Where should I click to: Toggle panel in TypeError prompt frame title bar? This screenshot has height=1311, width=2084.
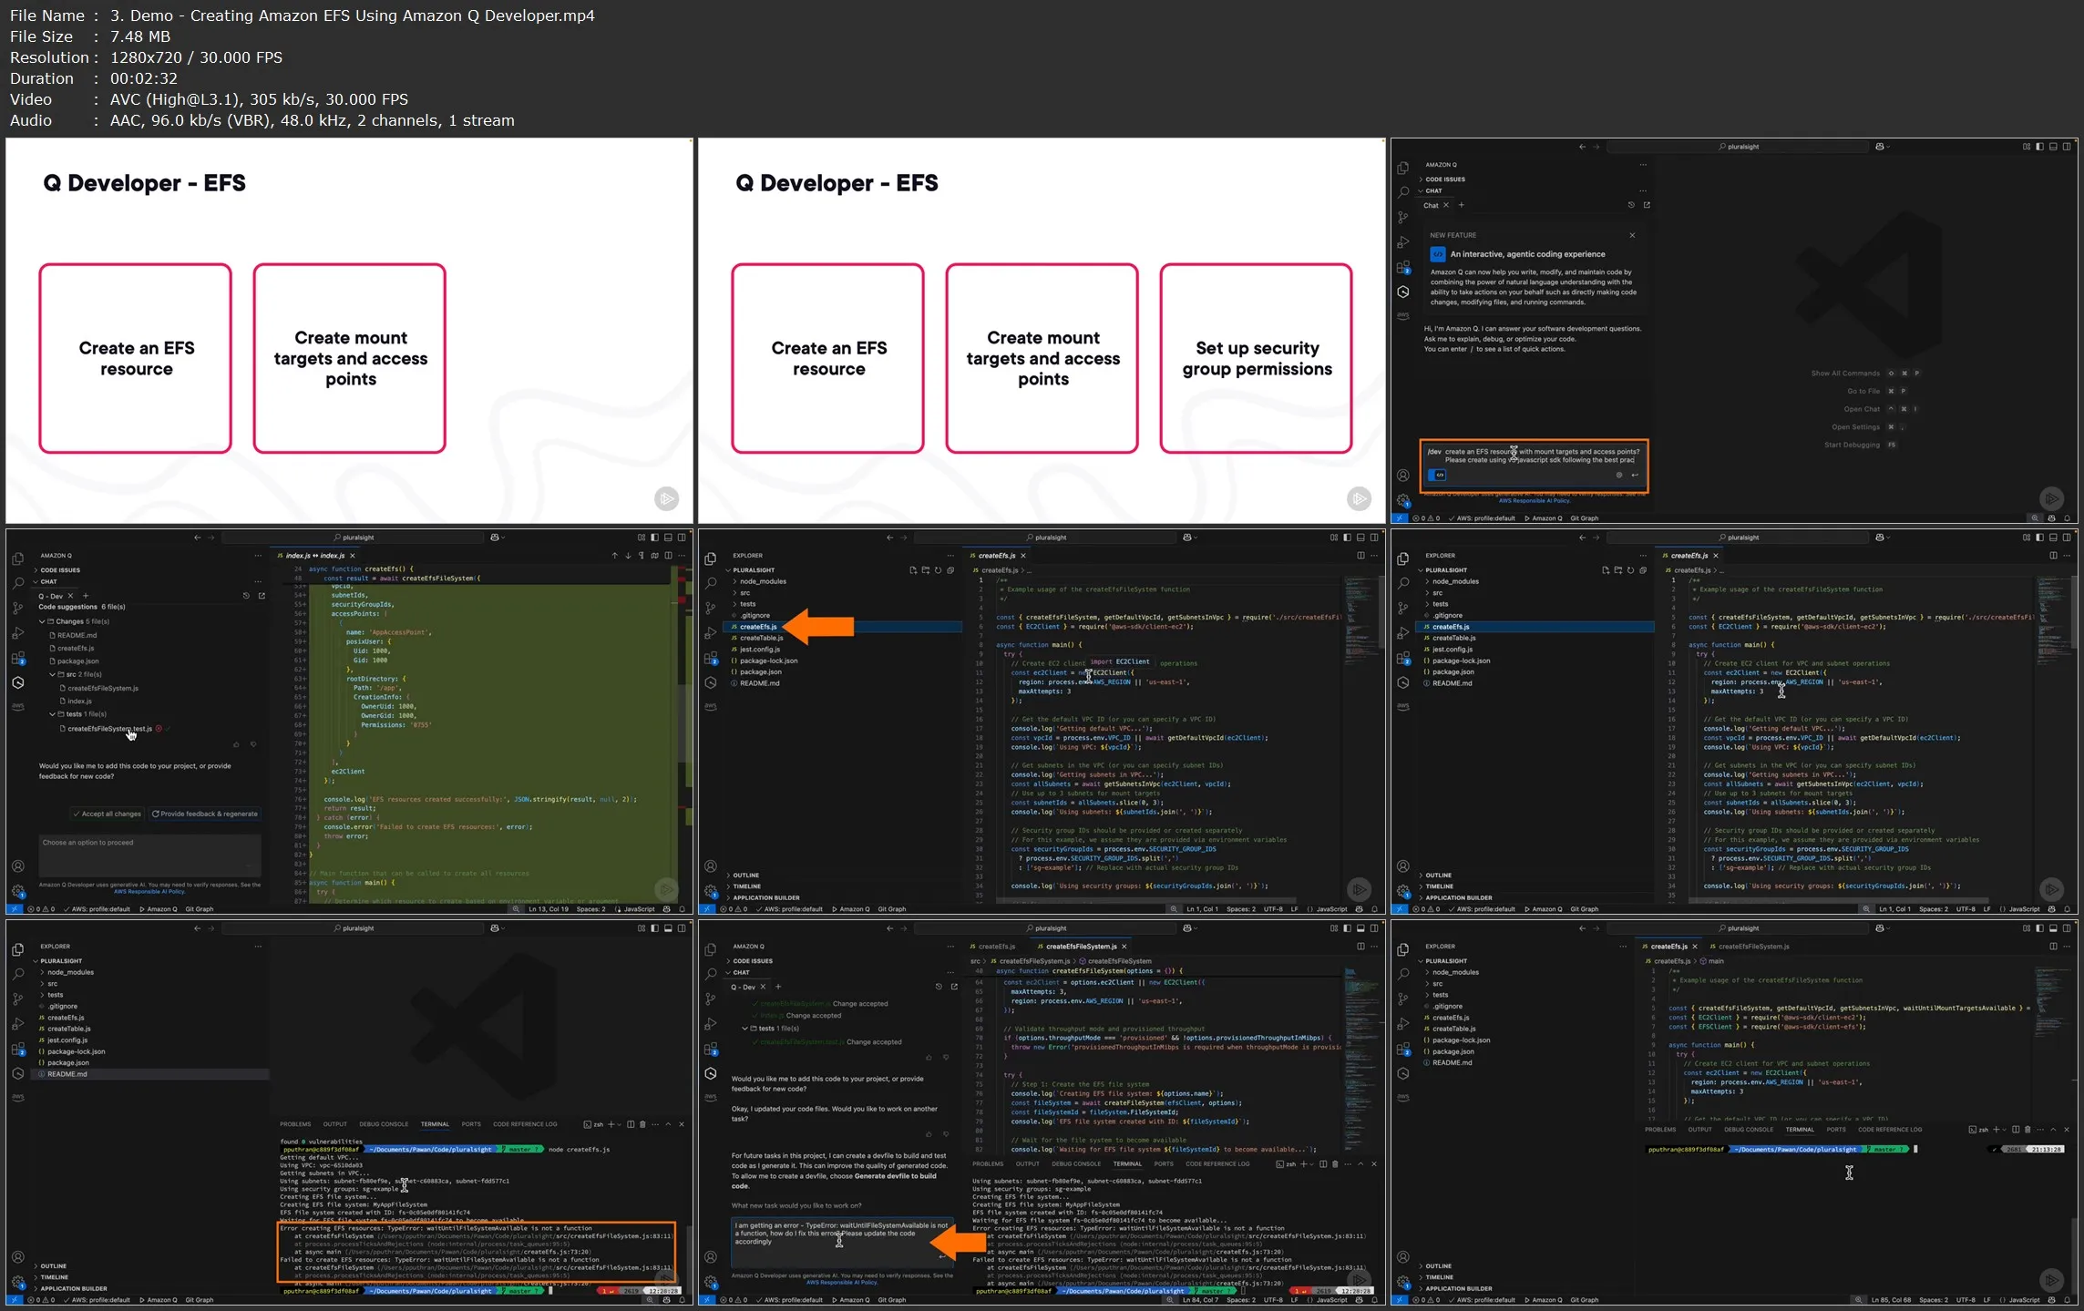[x=1360, y=928]
